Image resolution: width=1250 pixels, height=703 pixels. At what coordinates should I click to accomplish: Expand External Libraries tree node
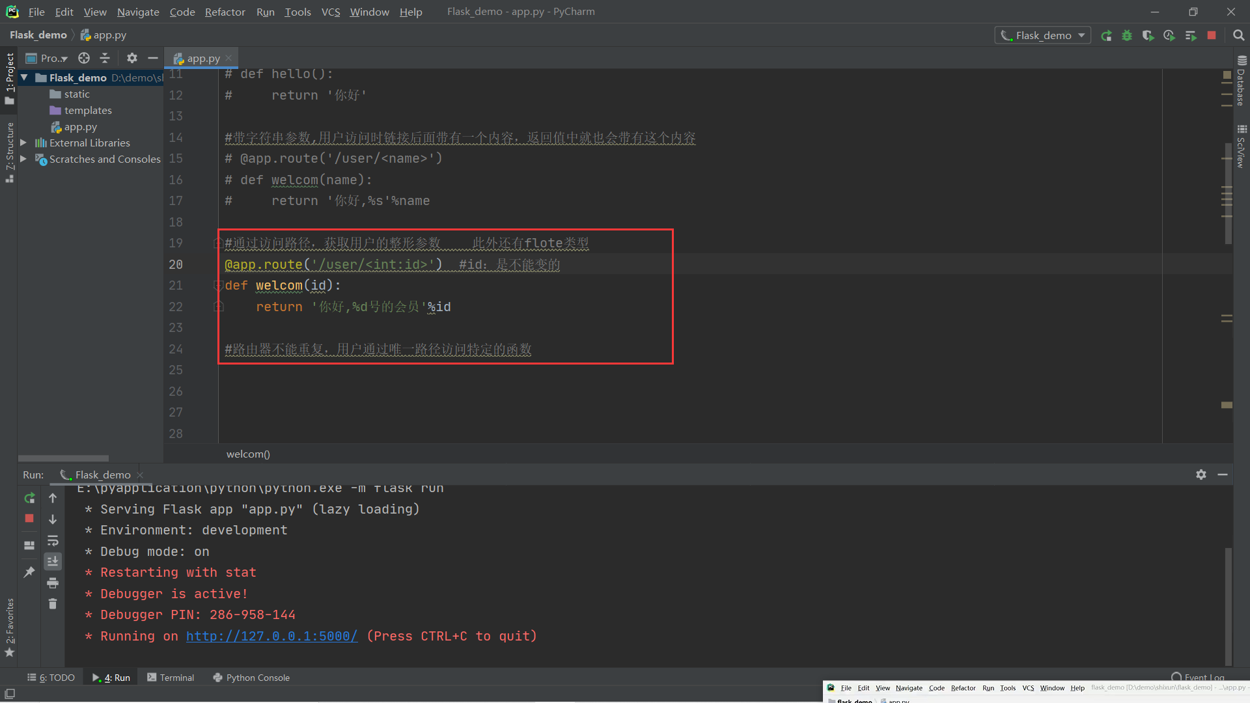(x=23, y=143)
